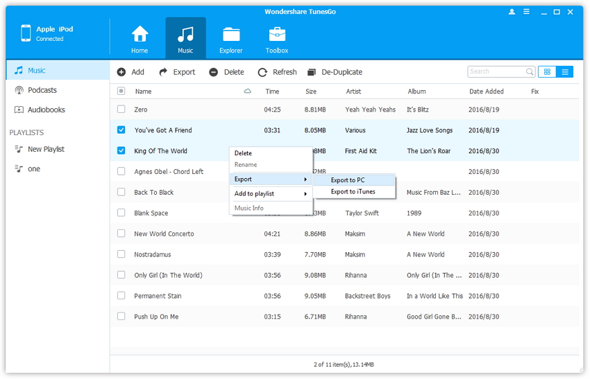Open the Podcasts sidebar category
This screenshot has height=379, width=590.
[x=42, y=90]
